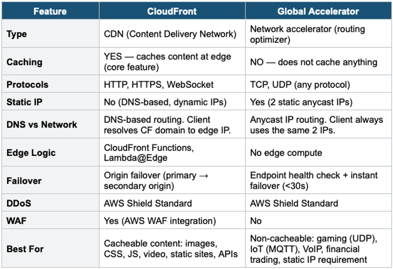Click the Feature column header
This screenshot has height=269, width=393.
point(50,11)
